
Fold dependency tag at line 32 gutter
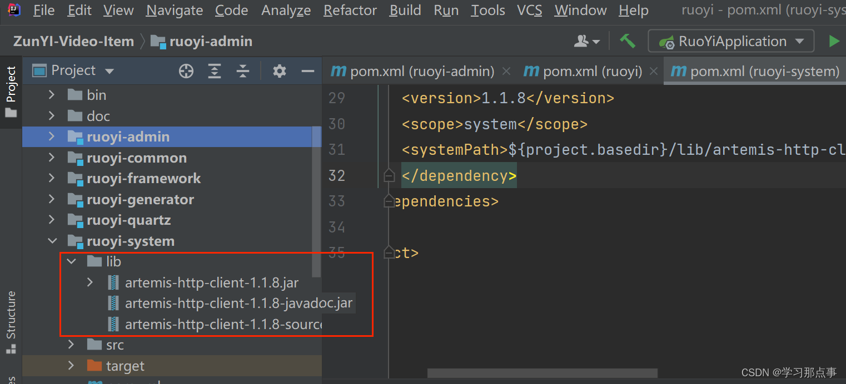[x=389, y=175]
